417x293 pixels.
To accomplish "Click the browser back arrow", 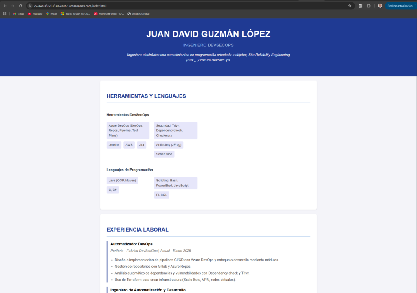I will pyautogui.click(x=4, y=6).
